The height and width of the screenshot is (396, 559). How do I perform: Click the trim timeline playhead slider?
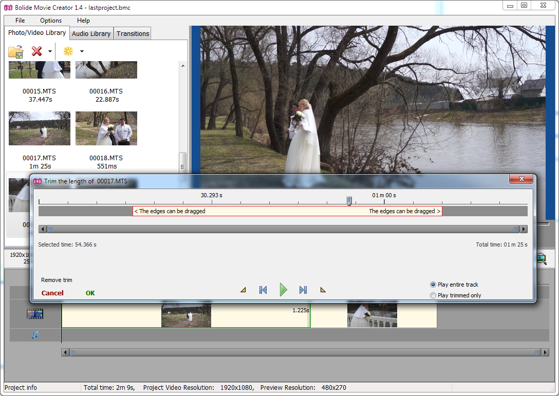pyautogui.click(x=349, y=201)
